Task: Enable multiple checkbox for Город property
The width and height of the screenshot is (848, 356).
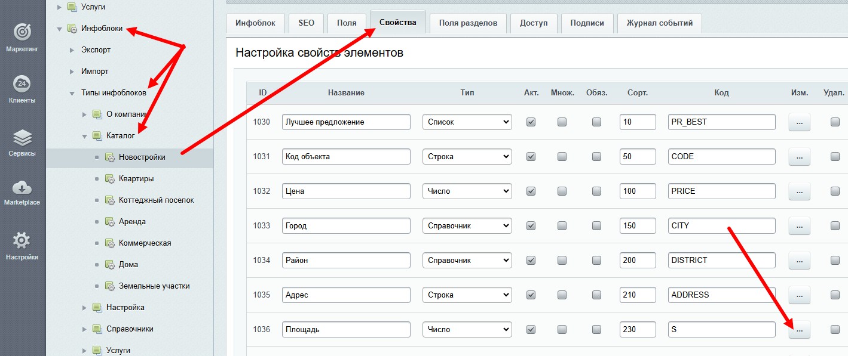Action: 562,226
